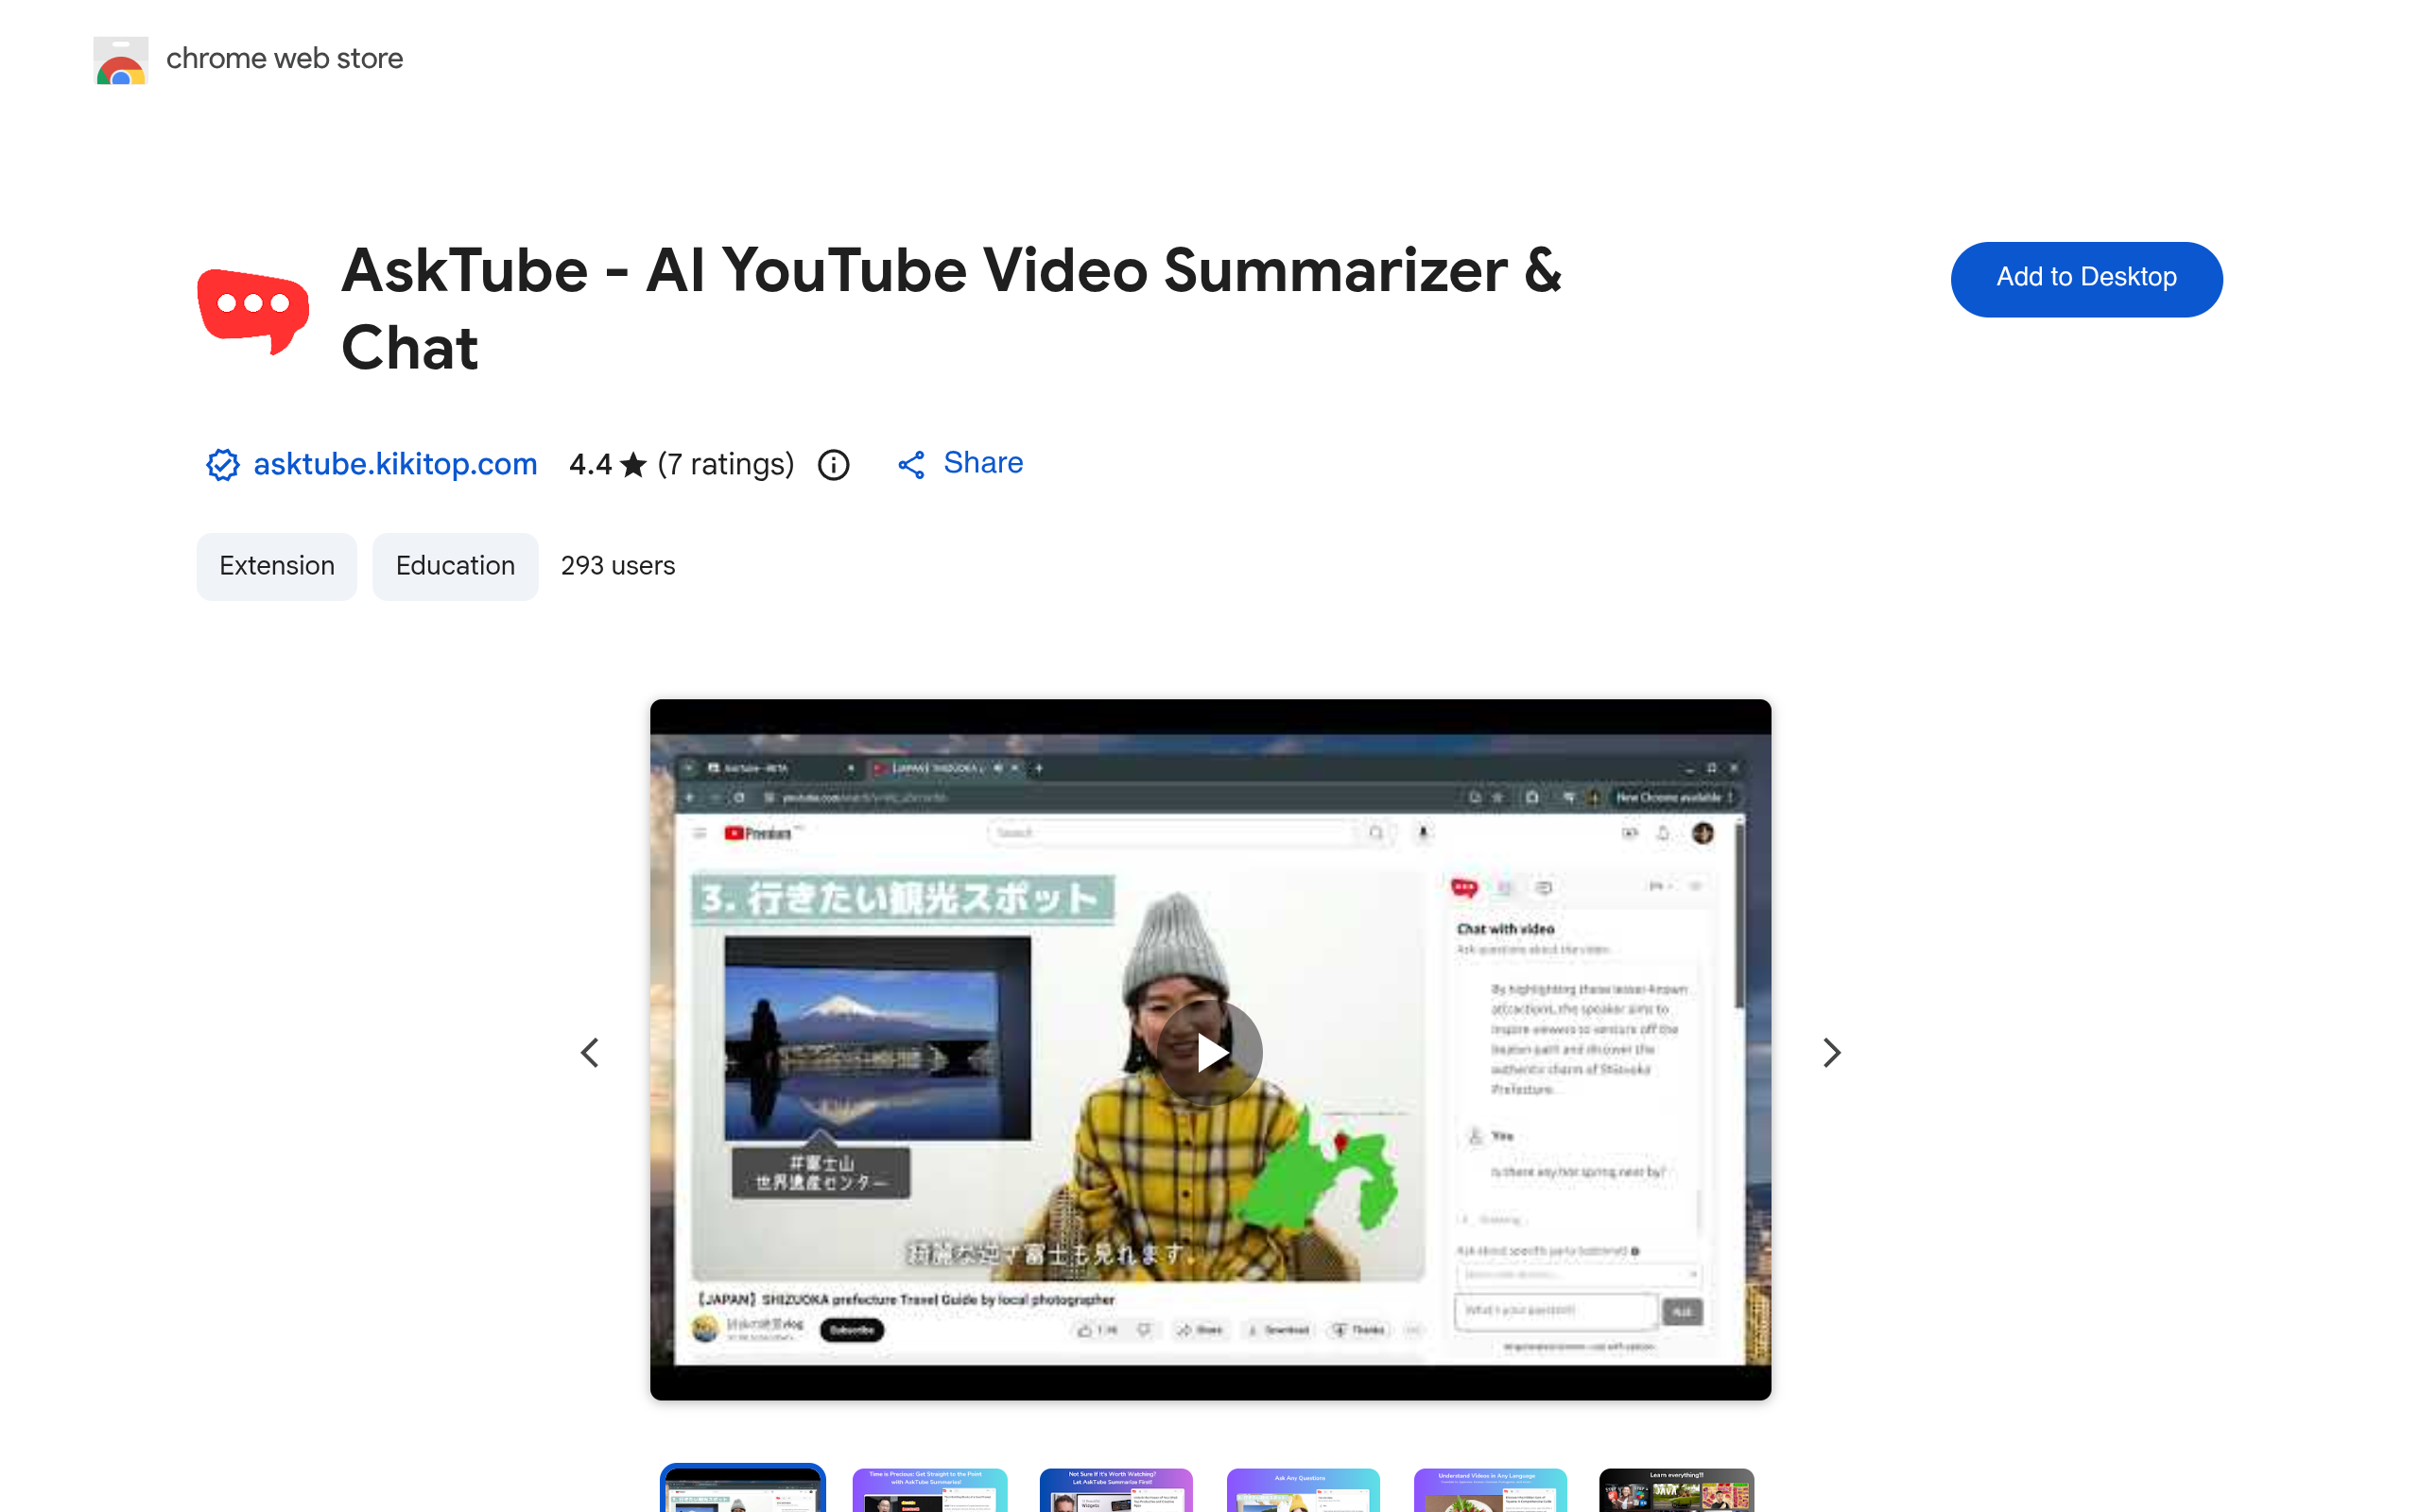Select the 'Not Sure If It's Worth Watching' thumbnail

1116,1490
